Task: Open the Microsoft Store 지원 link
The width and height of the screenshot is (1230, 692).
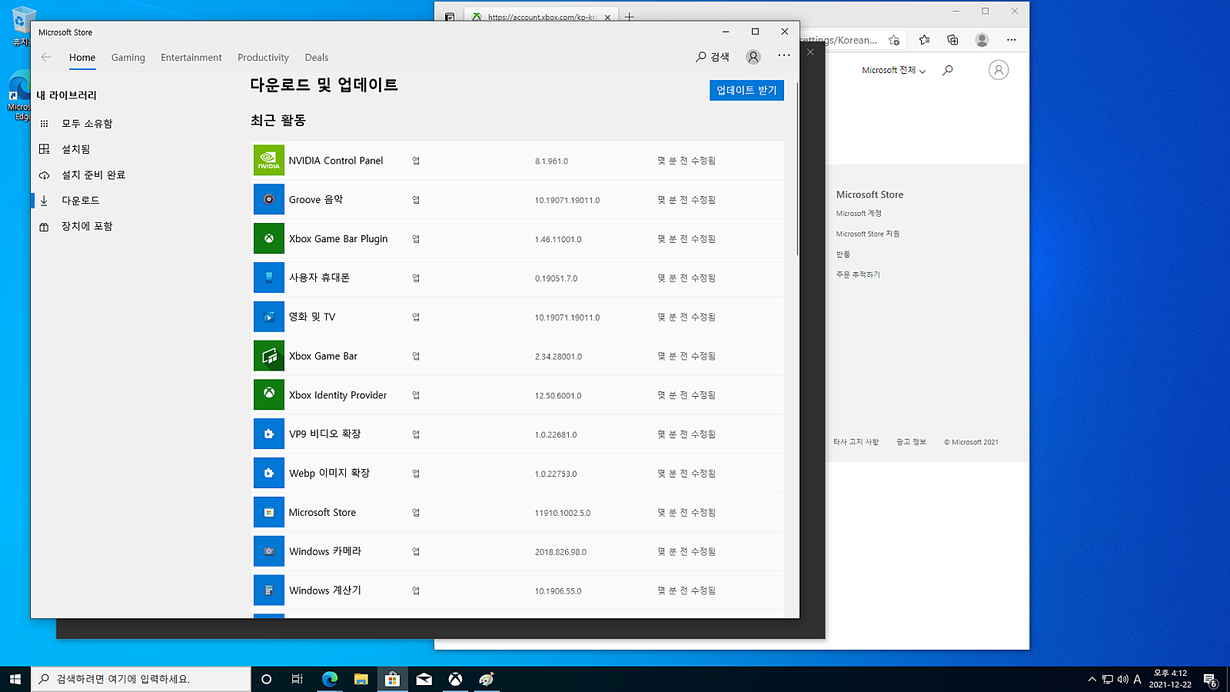Action: (868, 234)
